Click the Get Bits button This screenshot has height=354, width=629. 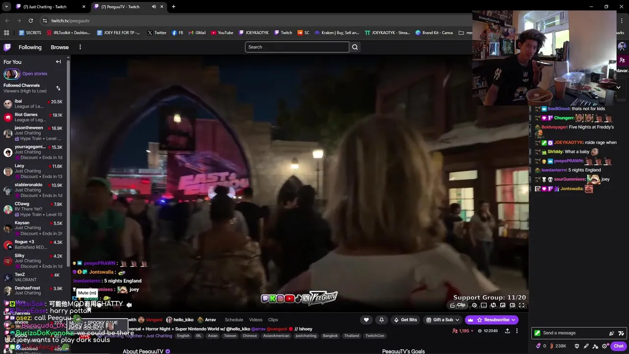(x=405, y=320)
